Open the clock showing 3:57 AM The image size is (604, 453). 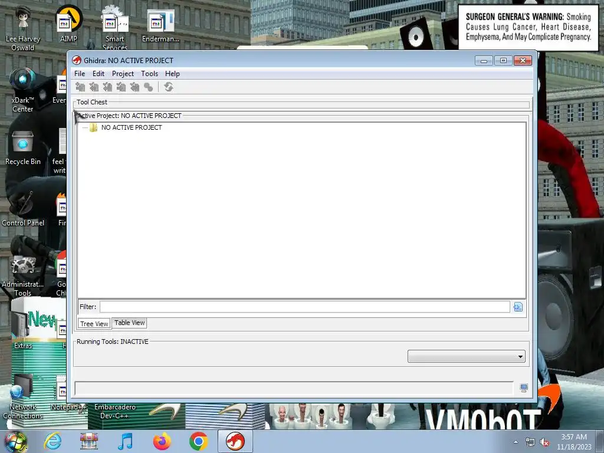click(x=574, y=442)
